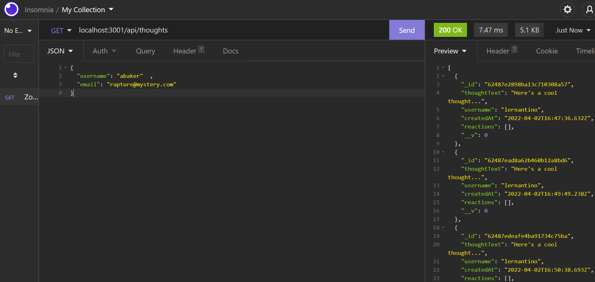Screen dimensions: 595x282
Task: Open the environment selector
Action: 18,30
